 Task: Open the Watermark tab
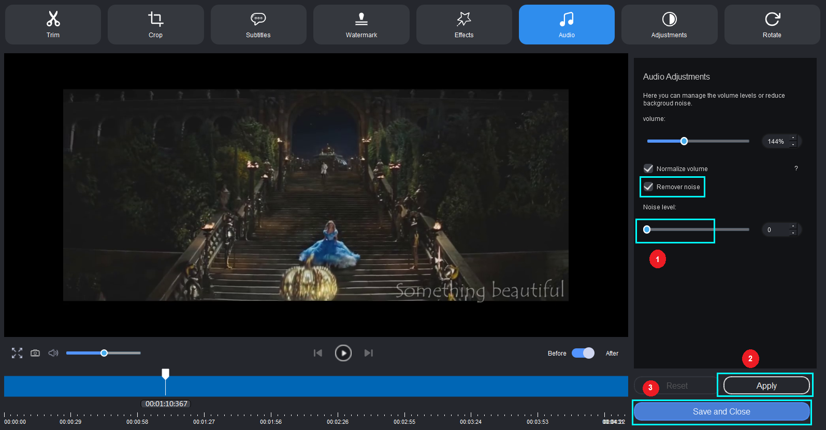tap(361, 24)
